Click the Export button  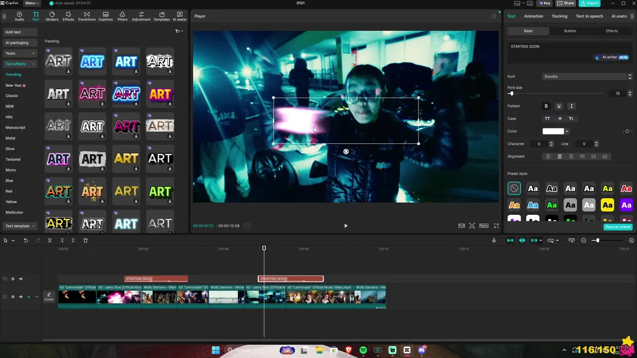[x=590, y=3]
